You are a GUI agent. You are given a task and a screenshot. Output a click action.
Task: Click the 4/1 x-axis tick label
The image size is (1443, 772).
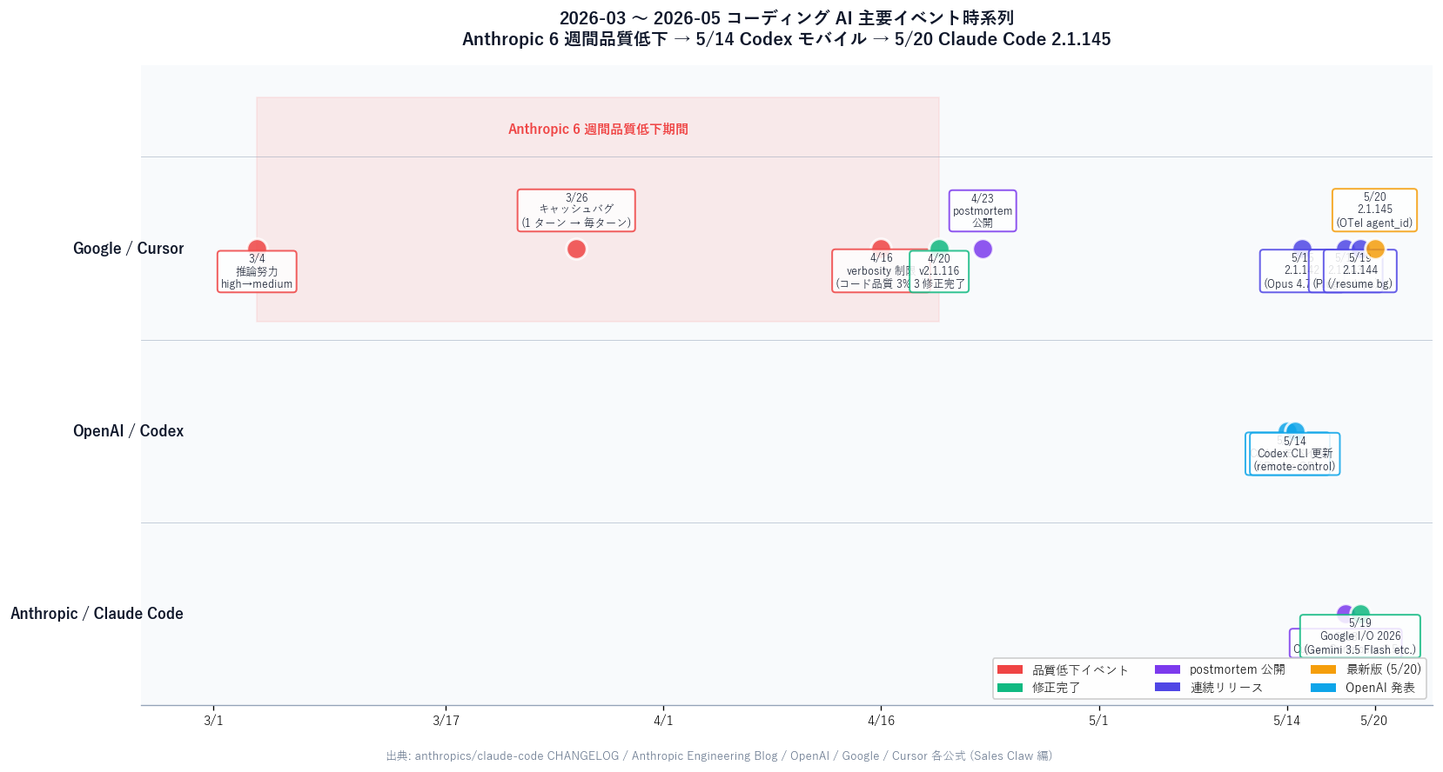tap(663, 721)
